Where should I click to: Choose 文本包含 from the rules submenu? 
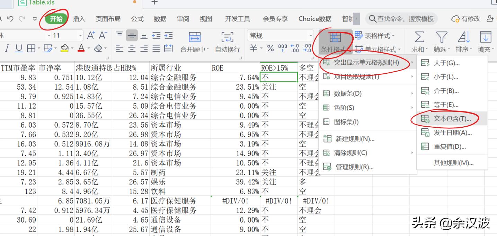click(452, 119)
